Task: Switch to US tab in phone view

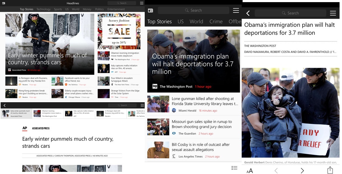Action: (181, 21)
